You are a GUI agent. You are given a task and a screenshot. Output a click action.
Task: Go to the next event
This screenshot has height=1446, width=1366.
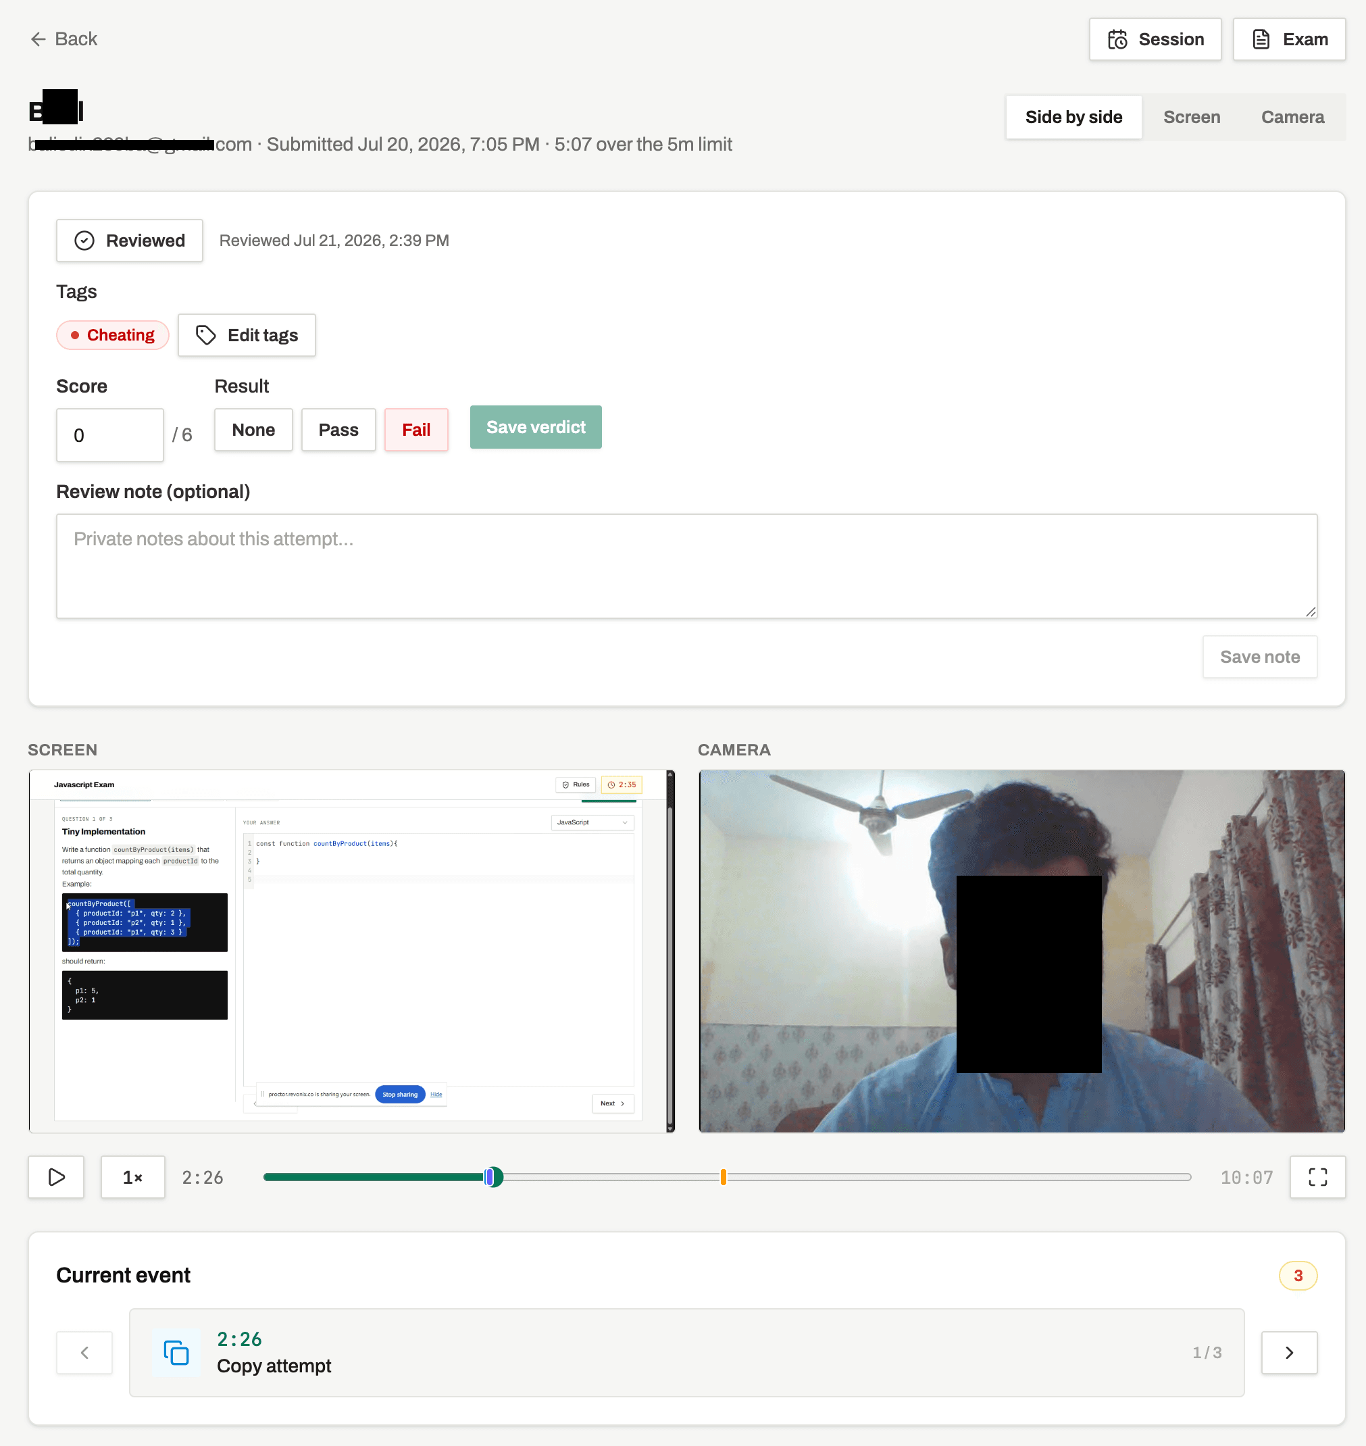click(1289, 1353)
